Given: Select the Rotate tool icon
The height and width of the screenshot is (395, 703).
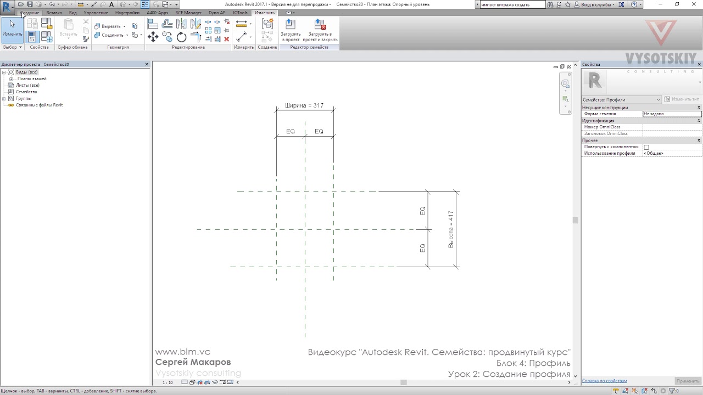Looking at the screenshot, I should click(x=182, y=37).
